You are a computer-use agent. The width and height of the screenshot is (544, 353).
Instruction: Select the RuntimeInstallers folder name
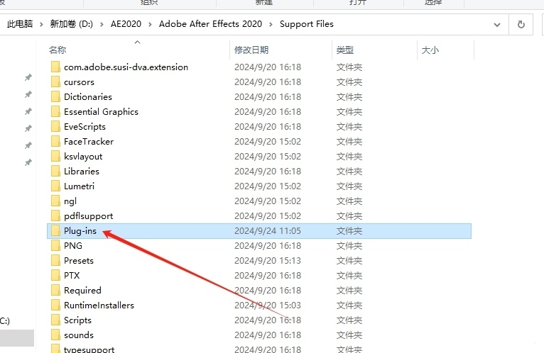click(99, 306)
